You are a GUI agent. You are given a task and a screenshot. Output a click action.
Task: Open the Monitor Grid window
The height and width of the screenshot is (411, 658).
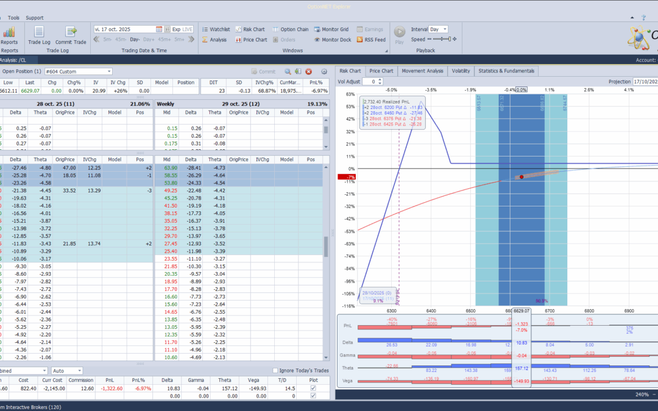(x=331, y=29)
